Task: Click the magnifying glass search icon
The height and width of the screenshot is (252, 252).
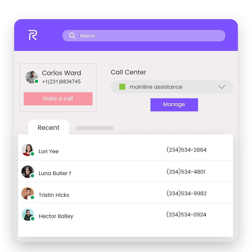Action: (72, 36)
